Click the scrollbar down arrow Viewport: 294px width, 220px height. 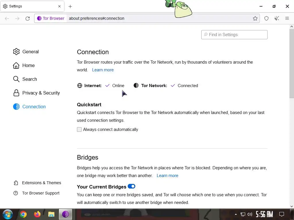[292, 206]
